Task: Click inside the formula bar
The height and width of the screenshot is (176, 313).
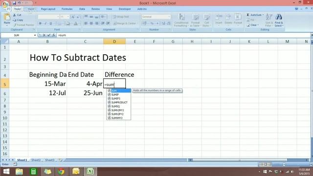Action: [184, 35]
